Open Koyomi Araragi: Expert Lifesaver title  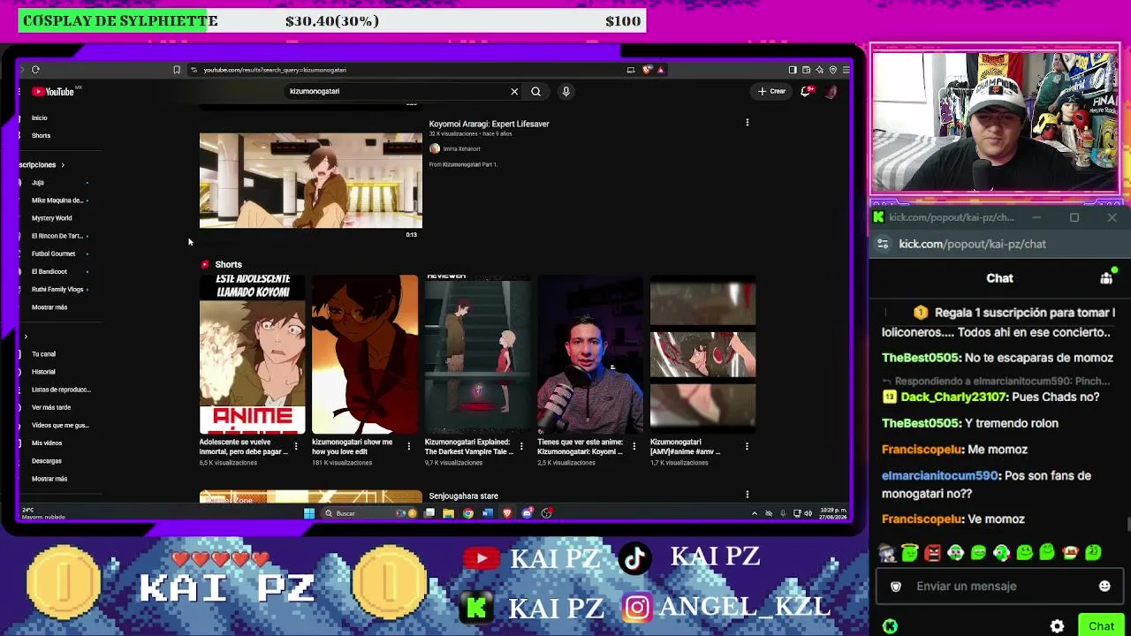[x=489, y=124]
